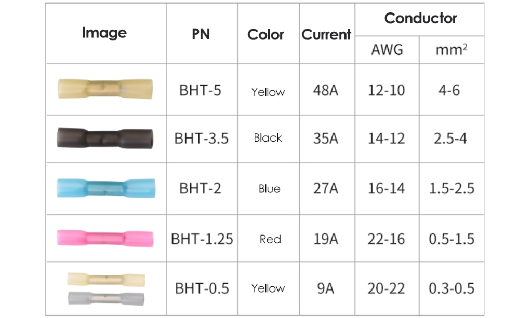Click the Conductor header cell
Viewport: 532px width, 318px height.
(420, 19)
